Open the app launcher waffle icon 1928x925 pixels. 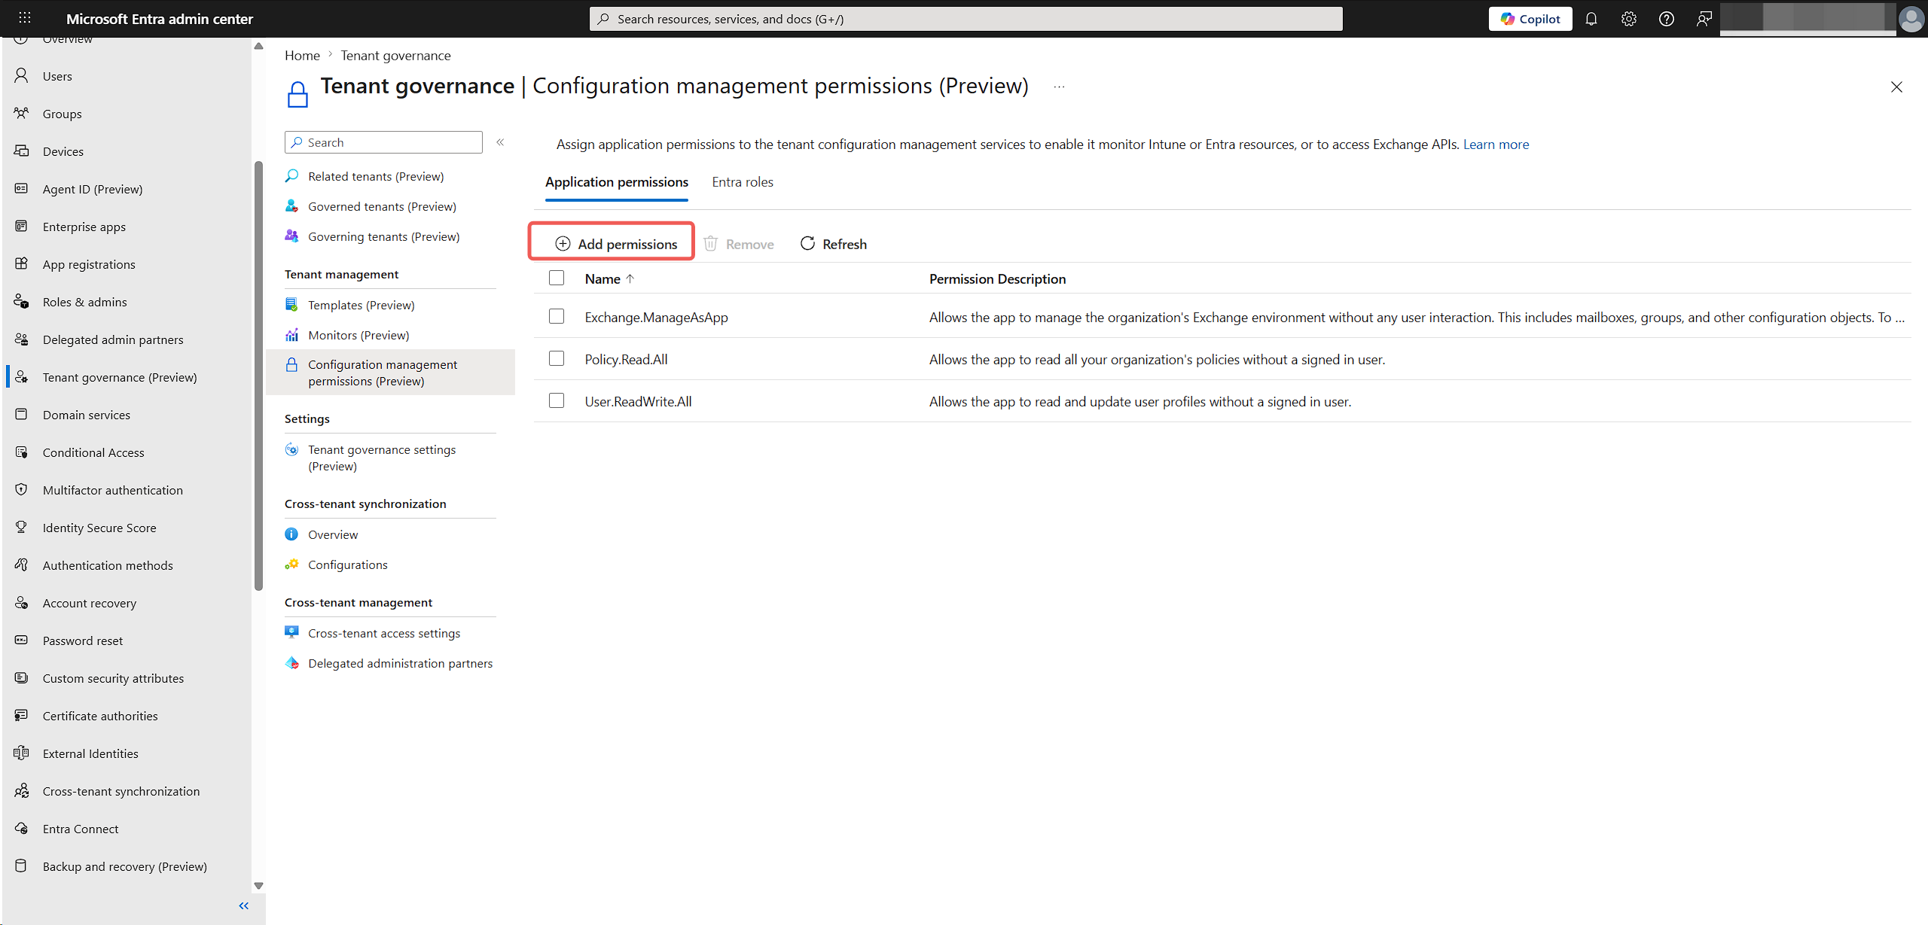[24, 18]
